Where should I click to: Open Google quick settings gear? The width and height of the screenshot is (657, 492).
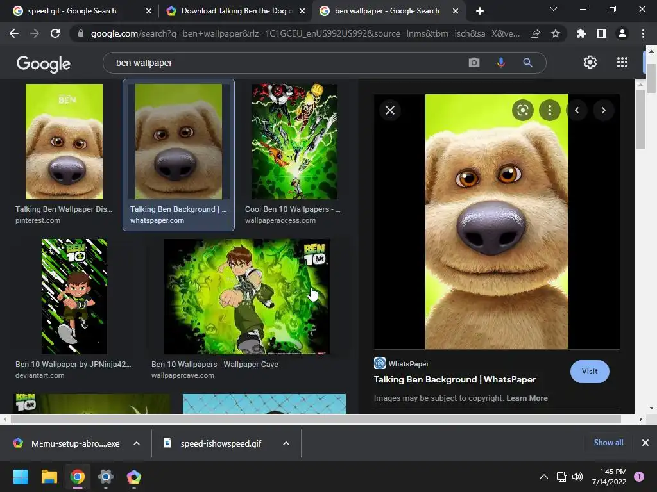click(x=590, y=62)
